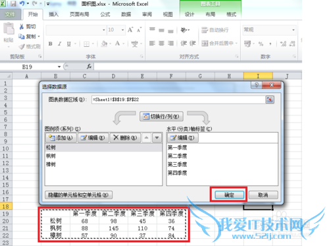Toggle Italic formatting
The width and height of the screenshot is (329, 246).
pos(59,44)
